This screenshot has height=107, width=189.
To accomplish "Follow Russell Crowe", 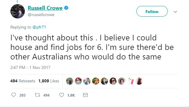I will point(152,11).
